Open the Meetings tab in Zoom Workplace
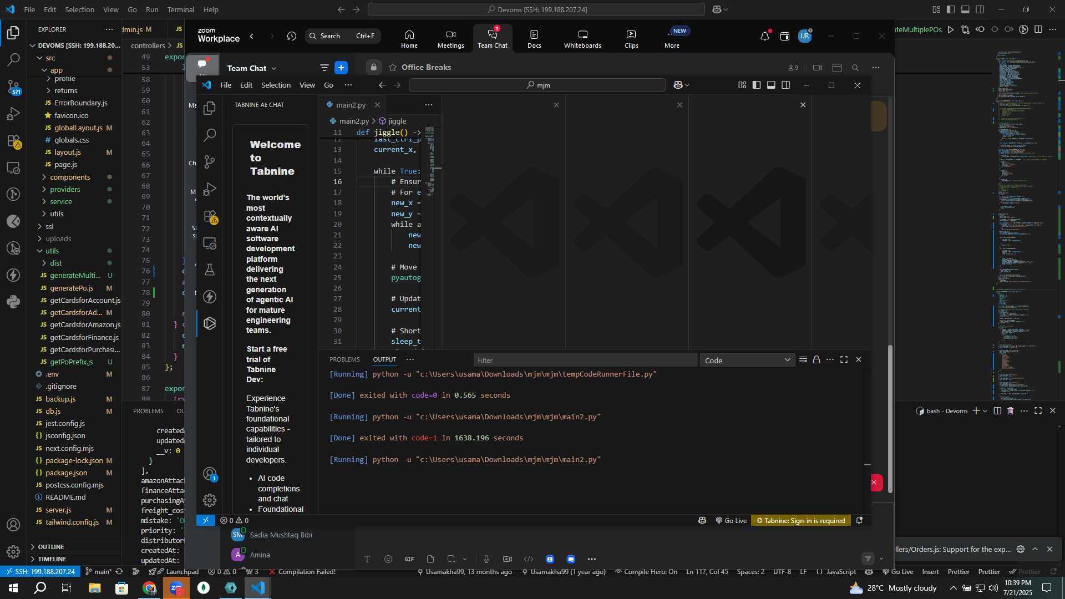 450,39
